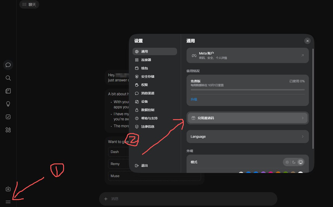The height and width of the screenshot is (207, 333).
Task: Open the checkmark tasks icon in the sidebar
Action: (8, 117)
